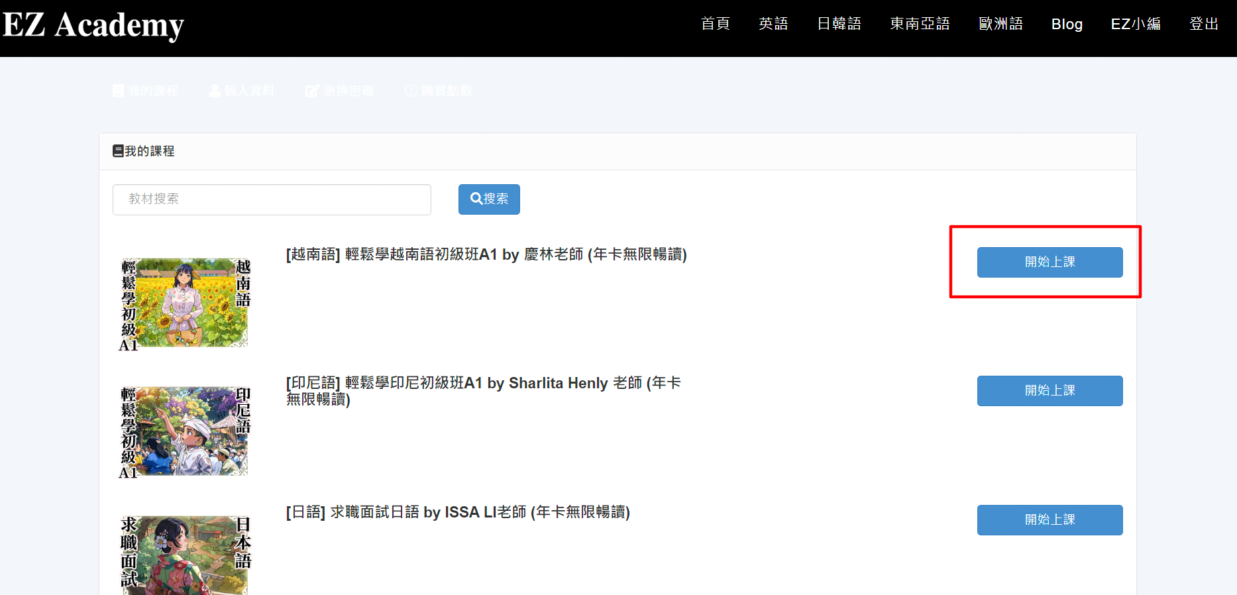Click the EZ Academy logo
Viewport: 1237px width, 595px height.
93,25
